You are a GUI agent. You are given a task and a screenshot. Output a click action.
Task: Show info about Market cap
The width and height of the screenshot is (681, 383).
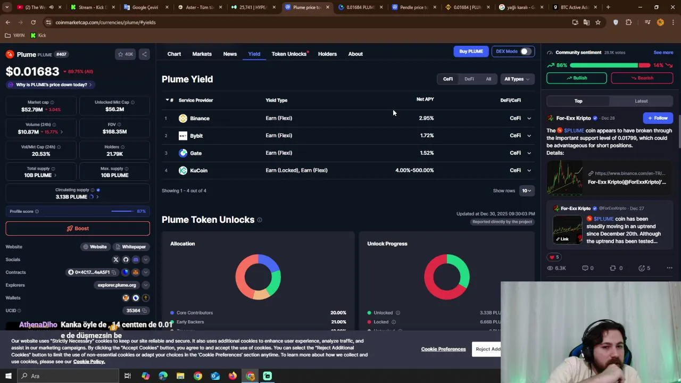(x=52, y=102)
